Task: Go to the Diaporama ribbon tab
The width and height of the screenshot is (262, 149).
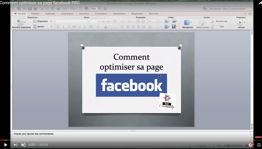Action: tap(137, 14)
